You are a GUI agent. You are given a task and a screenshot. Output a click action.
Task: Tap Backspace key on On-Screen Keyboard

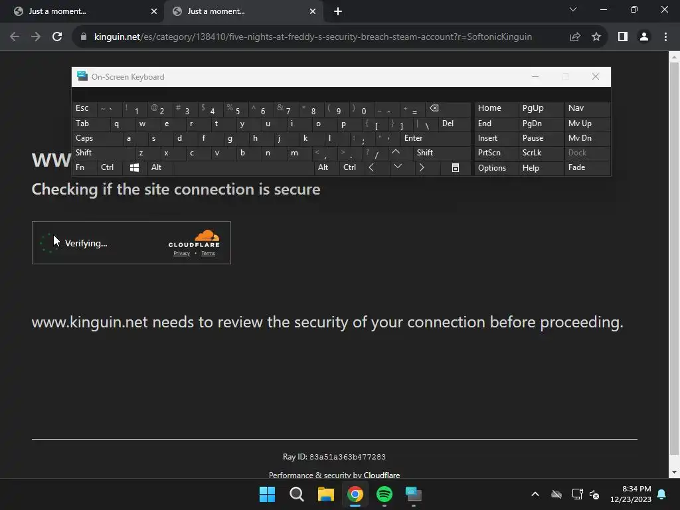coord(447,108)
